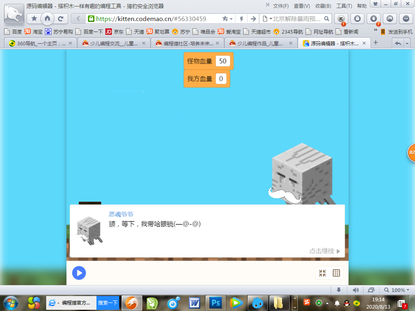Viewport: 415px width, 311px height.
Task: Open Word from taskbar
Action: tap(195, 303)
